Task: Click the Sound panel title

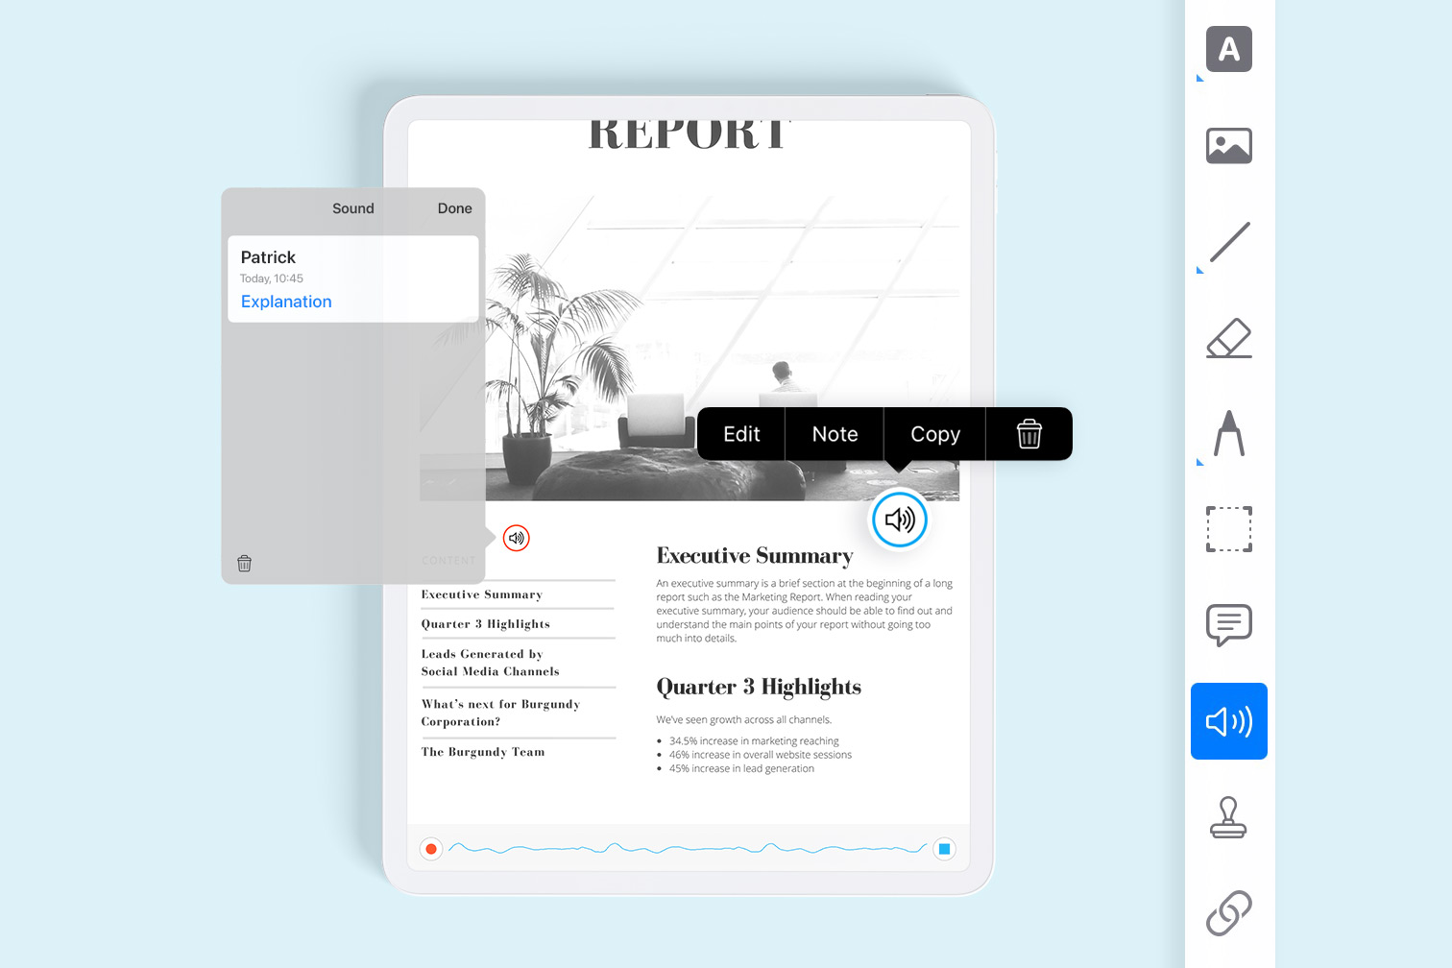Action: 352,208
